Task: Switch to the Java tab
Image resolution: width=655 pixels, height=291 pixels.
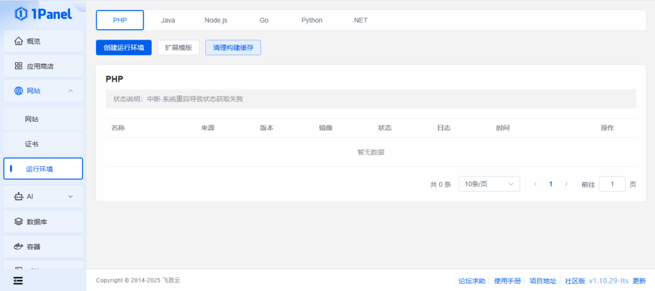Action: pyautogui.click(x=168, y=20)
